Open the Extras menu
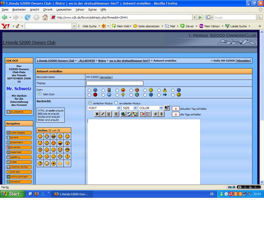This screenshot has width=264, height=239. pyautogui.click(x=92, y=10)
